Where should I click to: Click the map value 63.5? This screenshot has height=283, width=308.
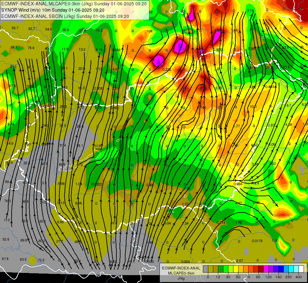[23, 259]
